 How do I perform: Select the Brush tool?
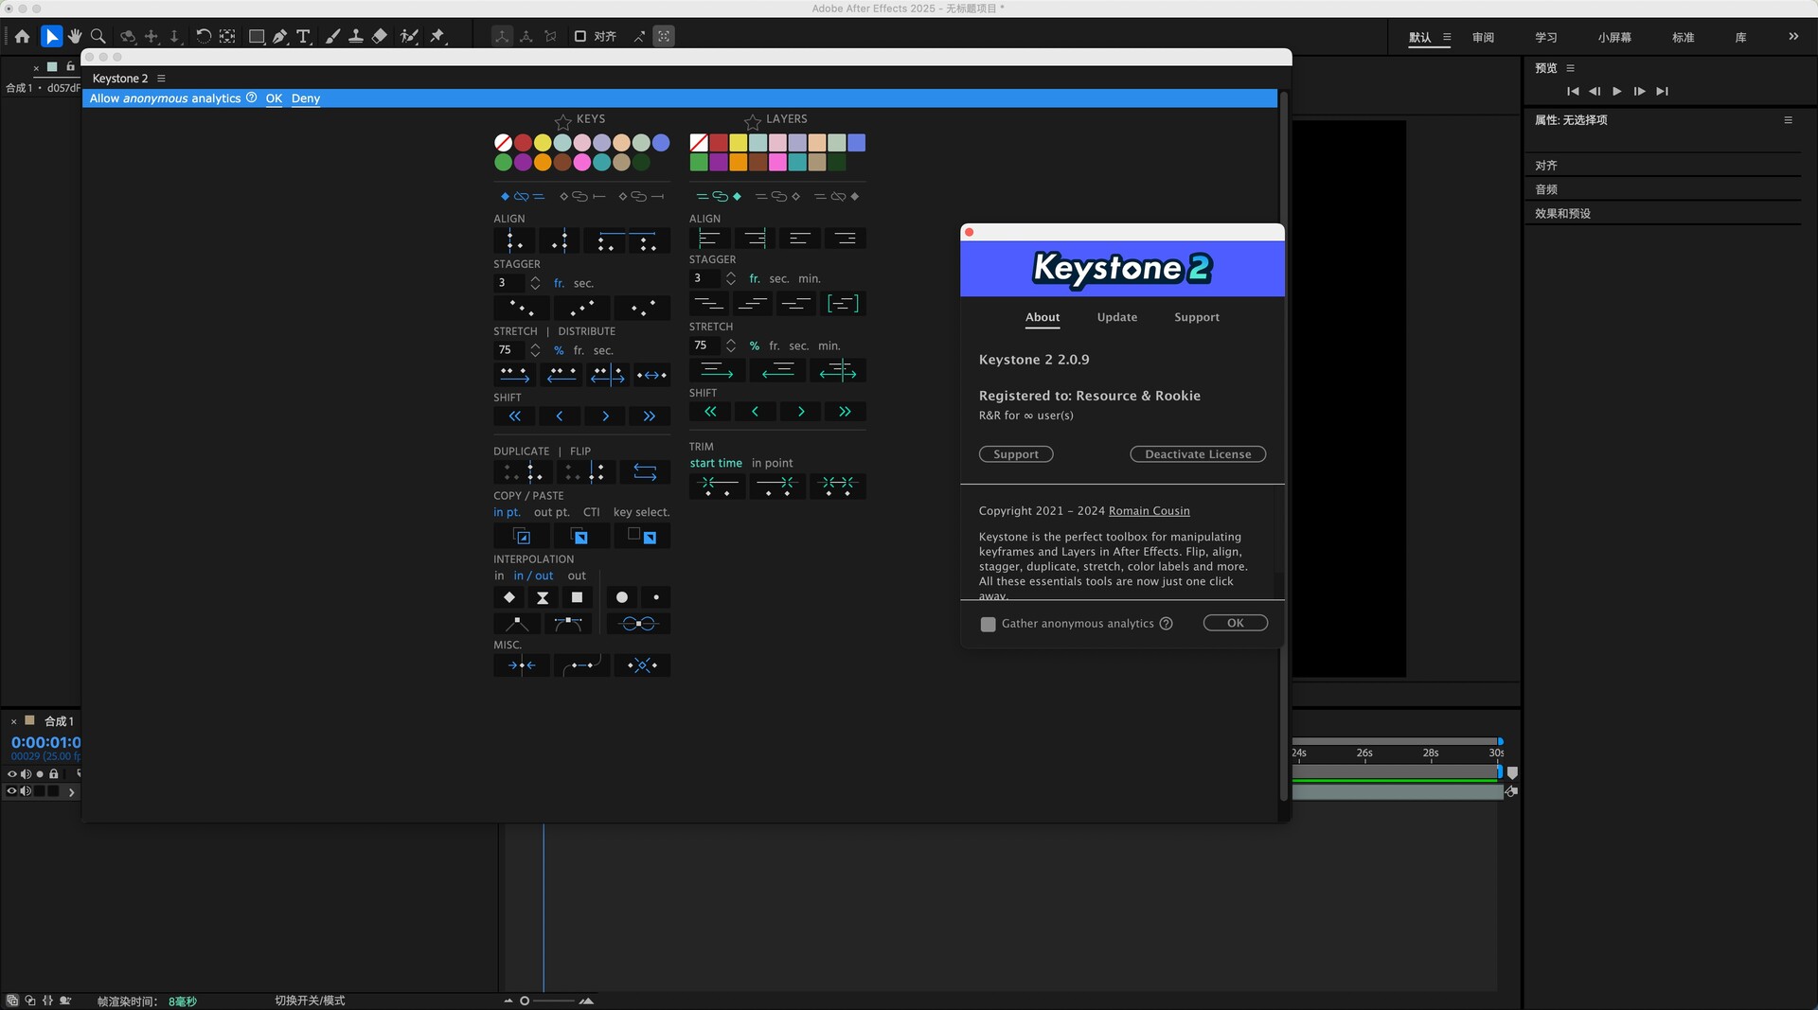(x=332, y=37)
